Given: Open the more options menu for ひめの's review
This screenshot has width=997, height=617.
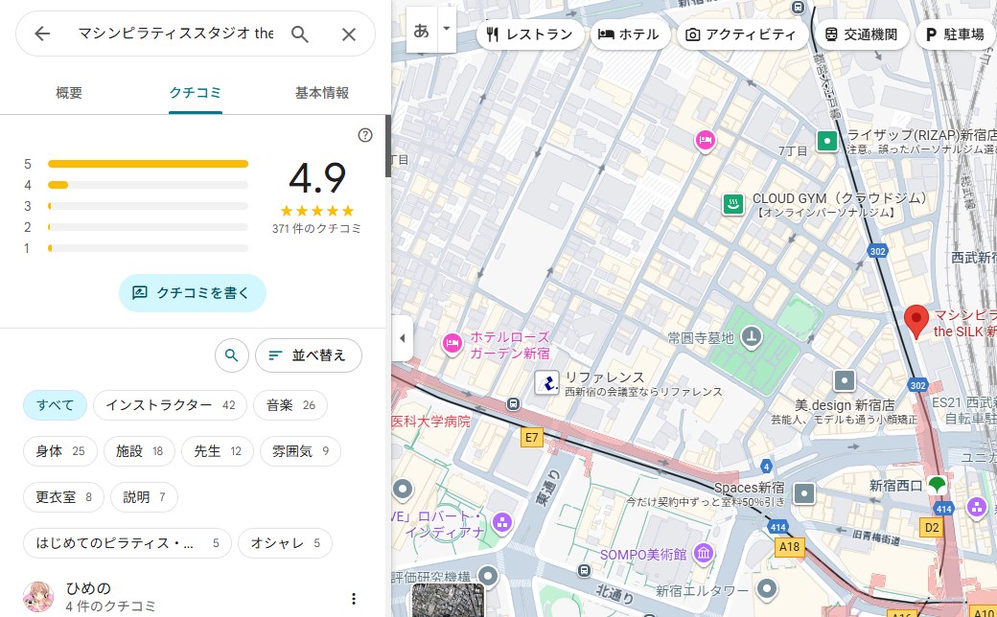Looking at the screenshot, I should (x=353, y=599).
